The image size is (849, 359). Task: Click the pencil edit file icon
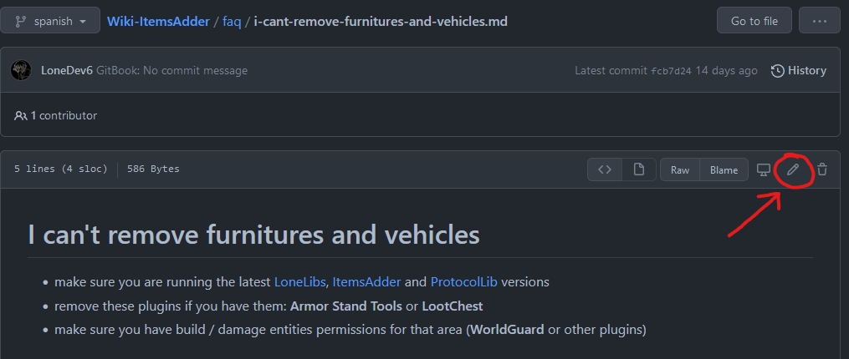(x=792, y=169)
